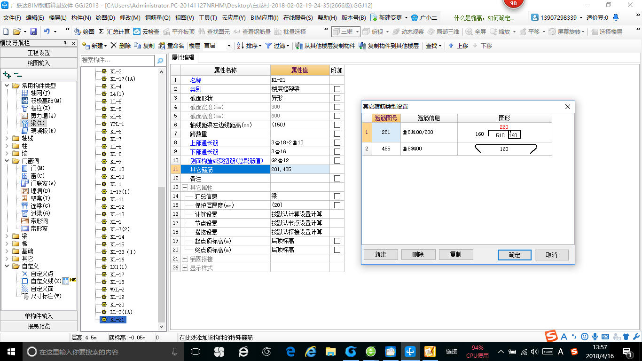Open Edge browser from taskbar
This screenshot has width=642, height=361.
(x=290, y=351)
